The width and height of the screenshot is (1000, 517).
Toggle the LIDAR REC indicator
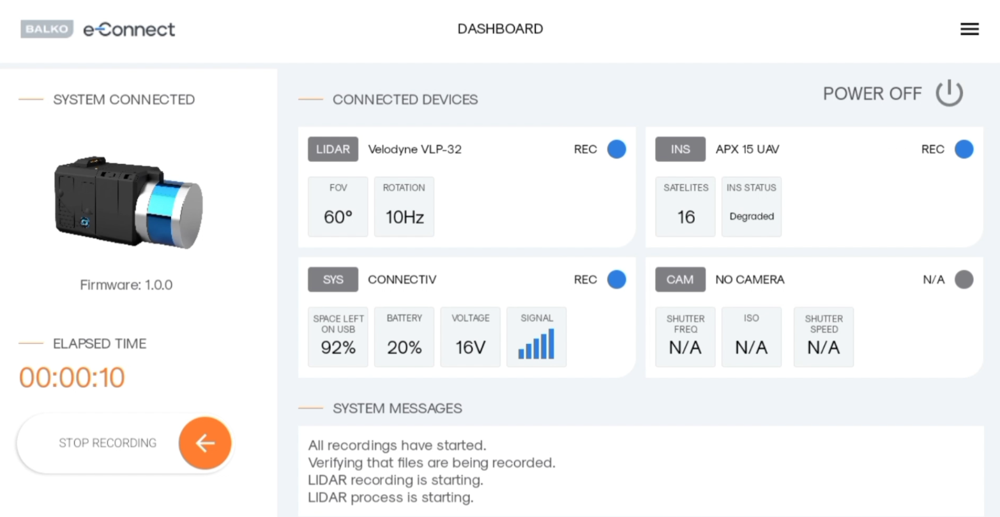tap(616, 149)
